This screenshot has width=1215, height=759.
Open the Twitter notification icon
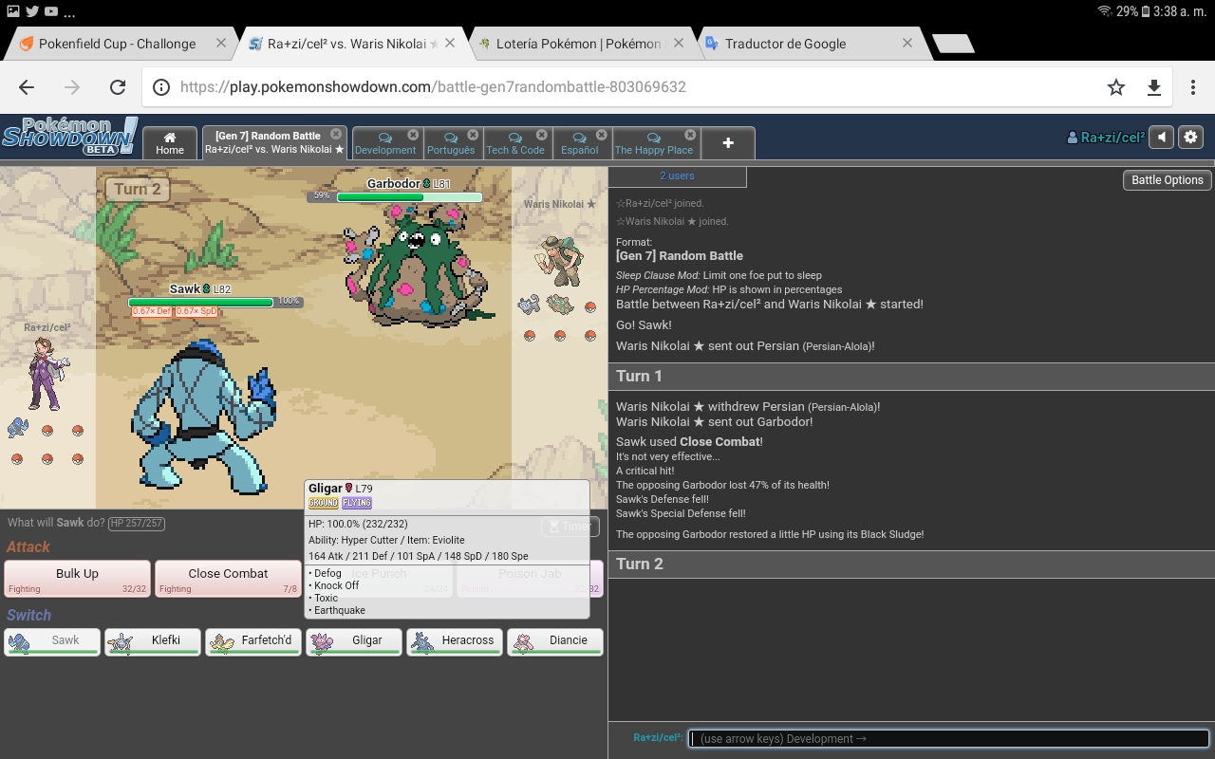(32, 11)
